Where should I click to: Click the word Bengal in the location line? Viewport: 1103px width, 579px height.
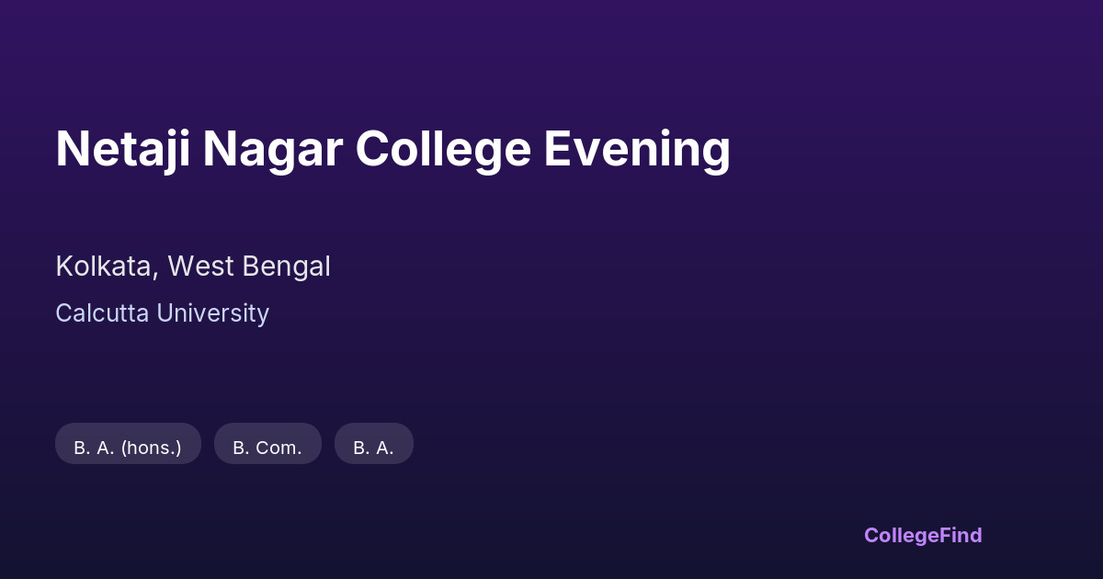click(286, 267)
